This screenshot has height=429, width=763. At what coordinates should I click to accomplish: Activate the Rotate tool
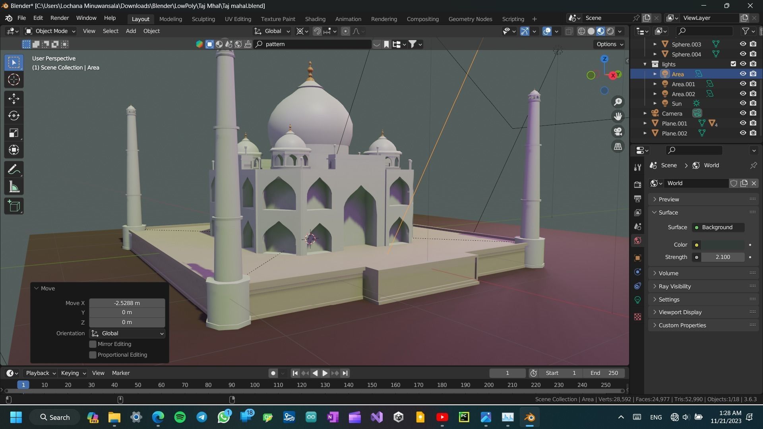(14, 116)
